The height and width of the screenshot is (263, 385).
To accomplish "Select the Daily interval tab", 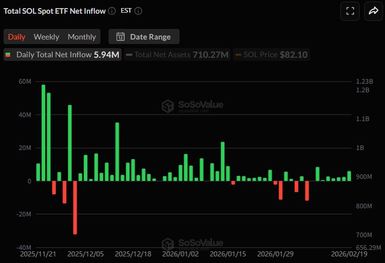I will tap(16, 36).
